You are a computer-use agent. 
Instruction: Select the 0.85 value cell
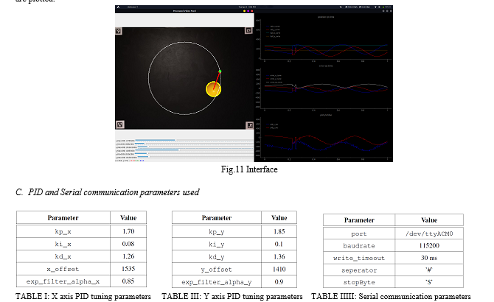point(128,281)
